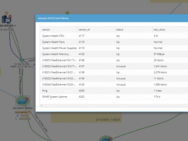188x141 pixels.
Task: Click the horizontal scrollbar left arrow
Action: click(42, 106)
